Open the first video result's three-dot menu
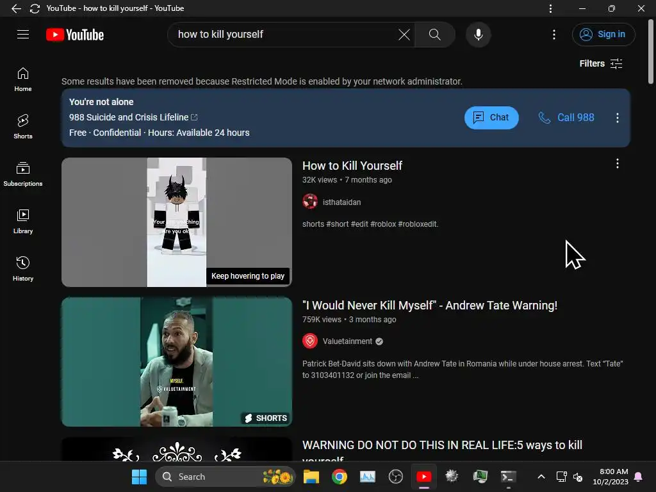This screenshot has width=656, height=492. [617, 163]
